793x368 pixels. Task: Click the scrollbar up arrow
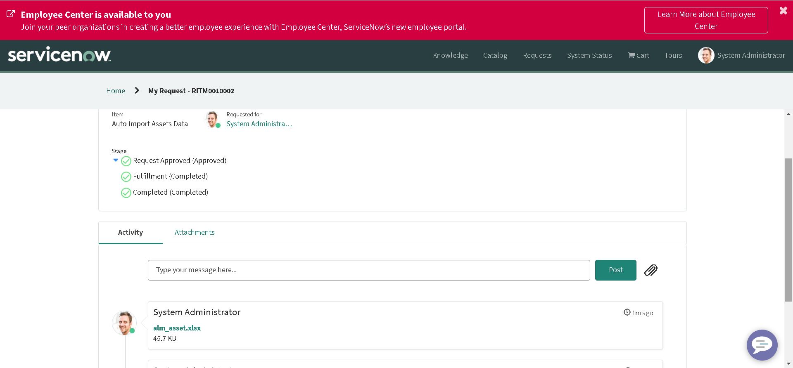pyautogui.click(x=788, y=114)
